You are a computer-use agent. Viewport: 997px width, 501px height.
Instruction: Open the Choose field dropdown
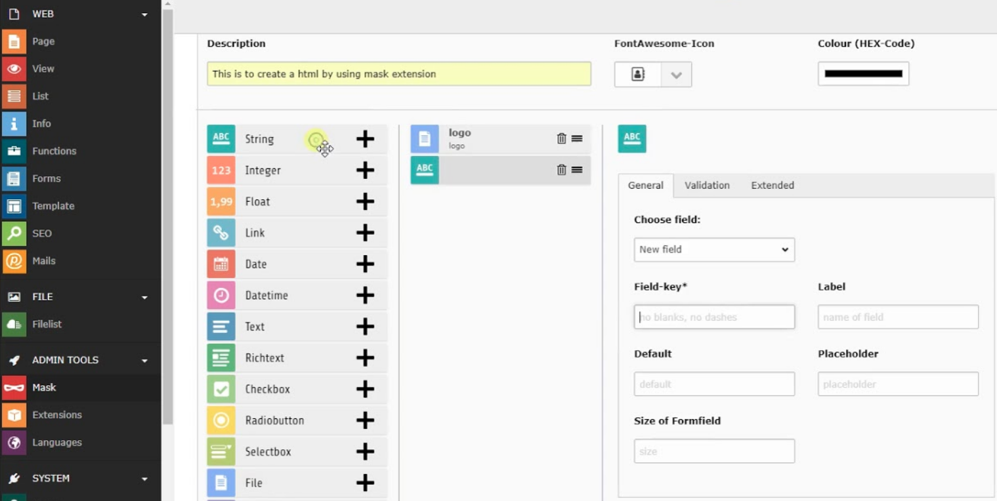click(x=714, y=250)
